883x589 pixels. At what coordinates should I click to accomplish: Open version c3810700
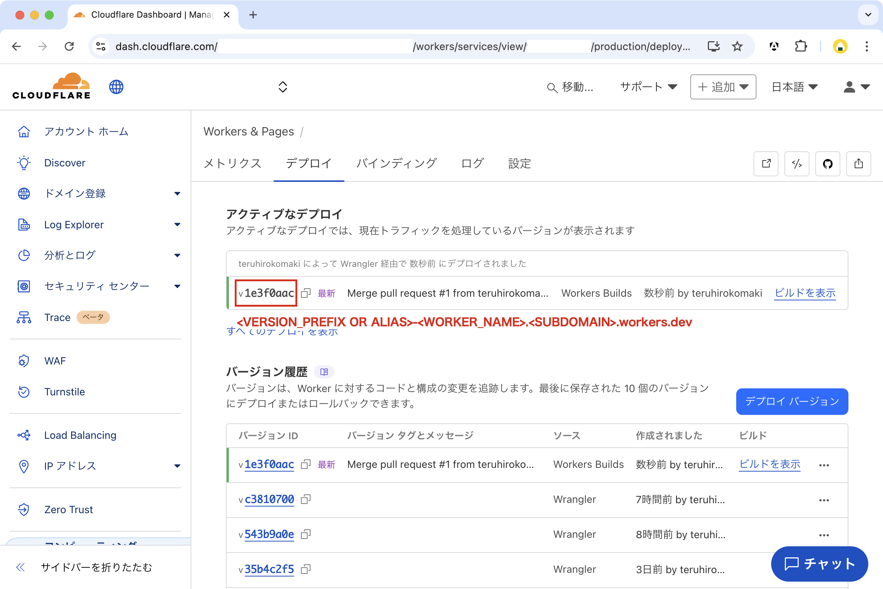[x=269, y=499]
